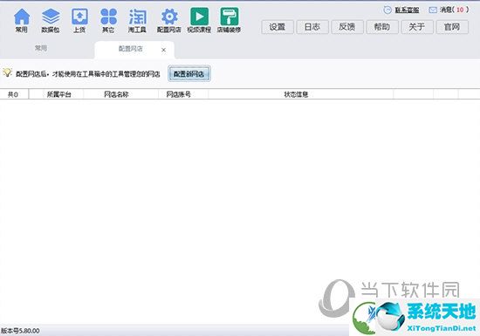
Task: Switch to the 常用 tab
Action: coord(41,48)
